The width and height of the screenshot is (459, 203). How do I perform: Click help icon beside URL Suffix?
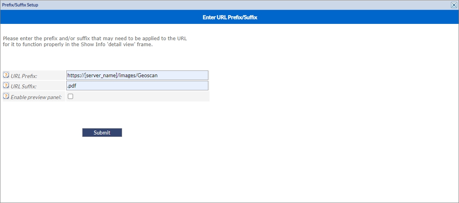pyautogui.click(x=6, y=86)
